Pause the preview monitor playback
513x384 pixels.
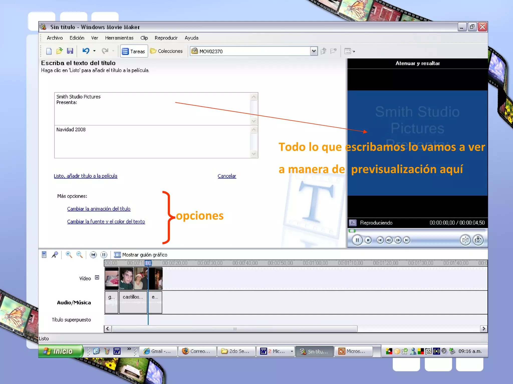(357, 240)
